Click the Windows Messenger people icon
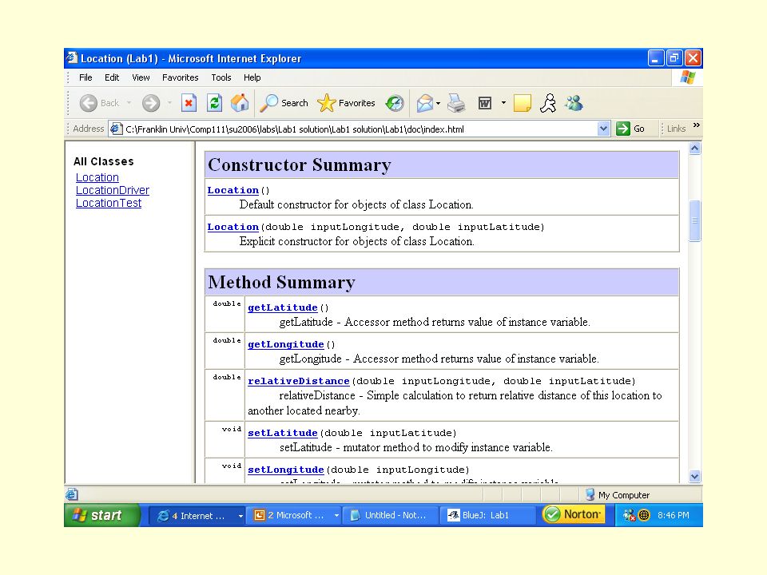The image size is (767, 575). pos(574,103)
